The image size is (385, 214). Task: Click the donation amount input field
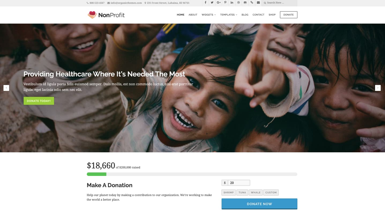[x=239, y=183]
